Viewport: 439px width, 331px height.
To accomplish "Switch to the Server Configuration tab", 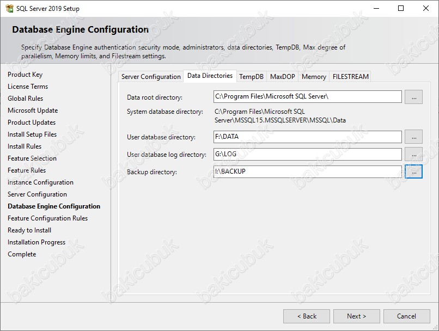I will [x=151, y=77].
